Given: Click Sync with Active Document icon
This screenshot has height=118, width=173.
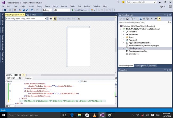Looking at the screenshot, I should [x=137, y=19].
